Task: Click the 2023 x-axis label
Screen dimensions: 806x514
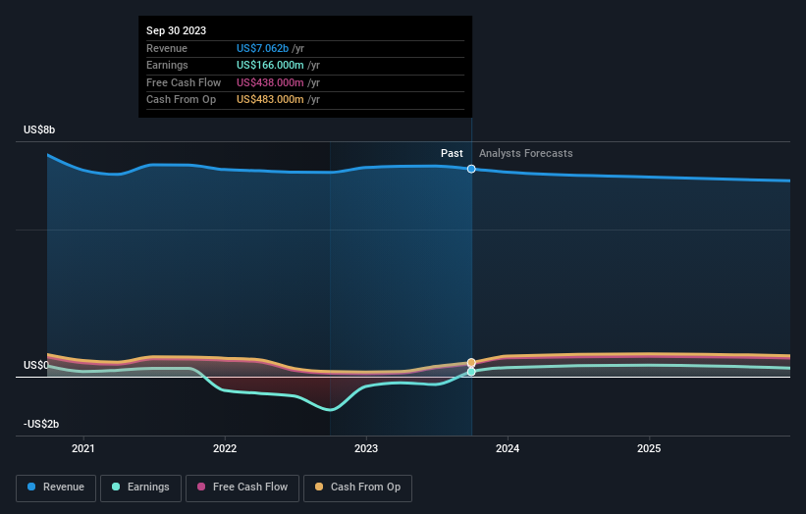Action: (366, 448)
